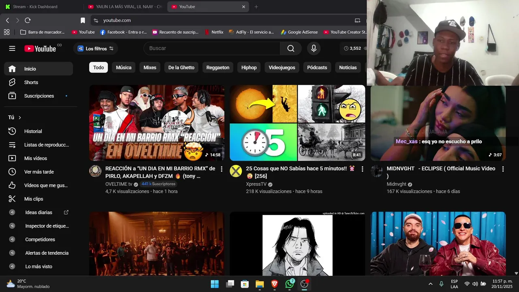Select the Hiphop filter chip
This screenshot has width=519, height=292.
point(249,67)
